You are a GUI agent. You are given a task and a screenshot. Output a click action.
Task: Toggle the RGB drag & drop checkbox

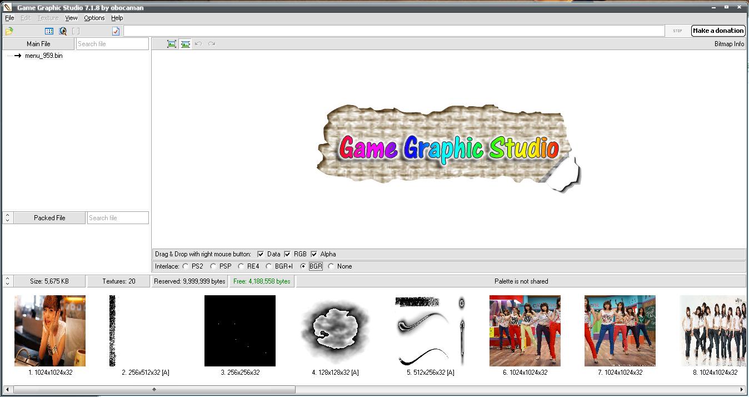tap(287, 254)
